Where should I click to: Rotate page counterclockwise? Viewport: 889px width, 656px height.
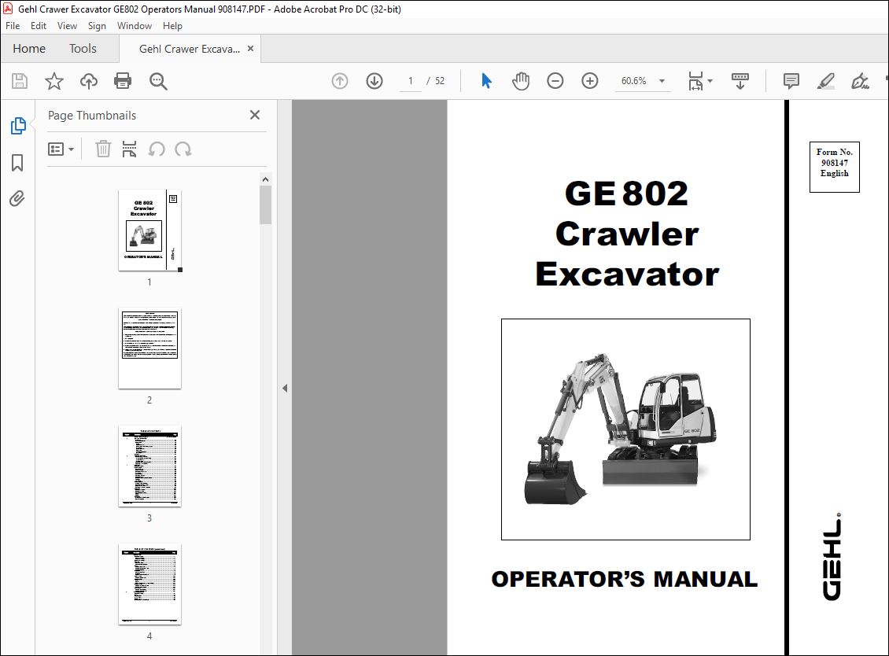coord(157,149)
